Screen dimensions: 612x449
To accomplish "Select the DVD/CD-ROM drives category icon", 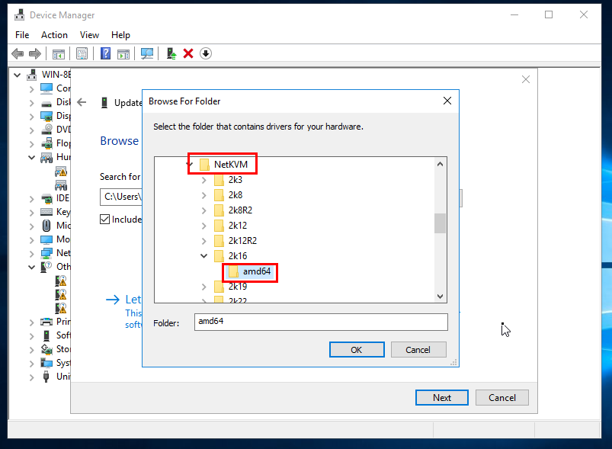I will pyautogui.click(x=46, y=130).
